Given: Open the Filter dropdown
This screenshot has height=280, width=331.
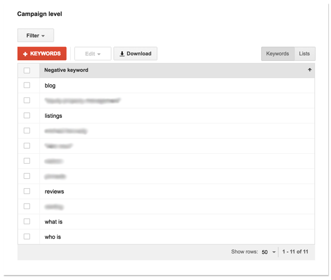Looking at the screenshot, I should [35, 35].
